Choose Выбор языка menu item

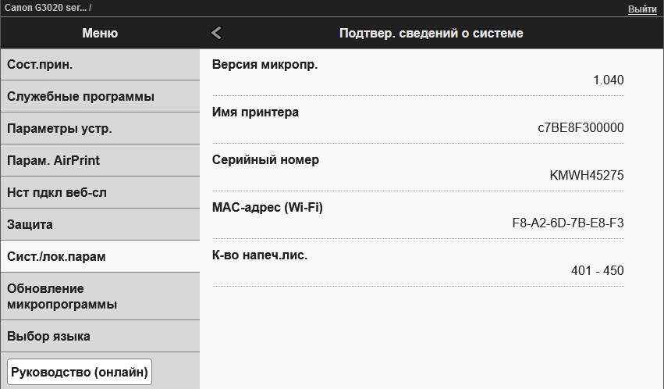pyautogui.click(x=99, y=337)
